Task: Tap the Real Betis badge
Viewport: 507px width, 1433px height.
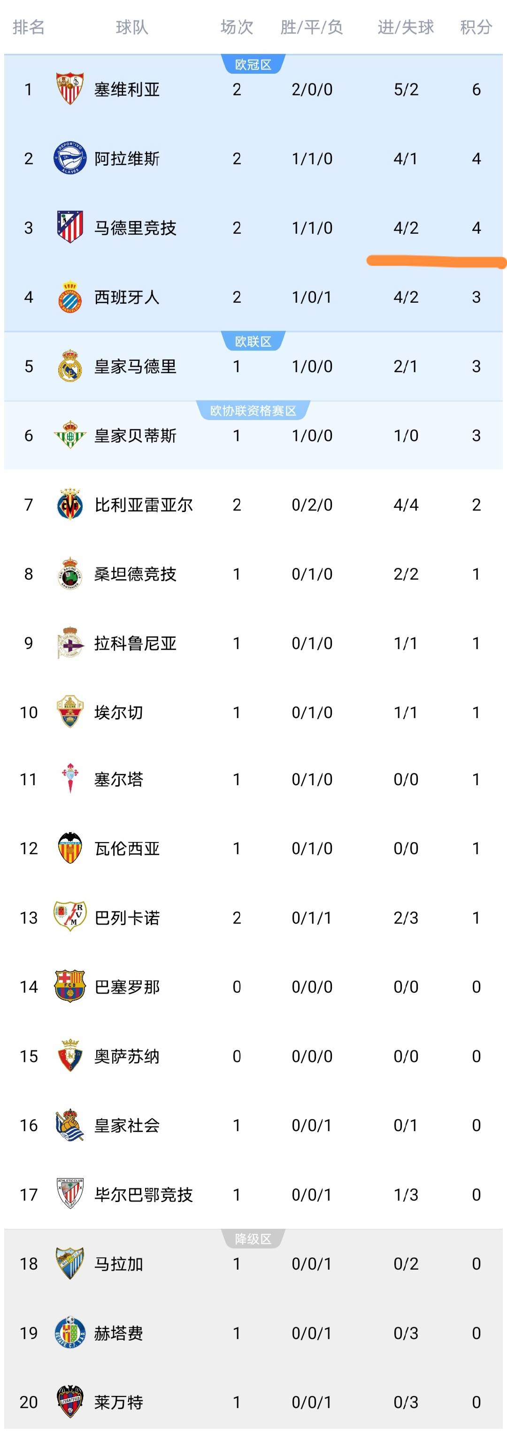Action: pos(70,436)
